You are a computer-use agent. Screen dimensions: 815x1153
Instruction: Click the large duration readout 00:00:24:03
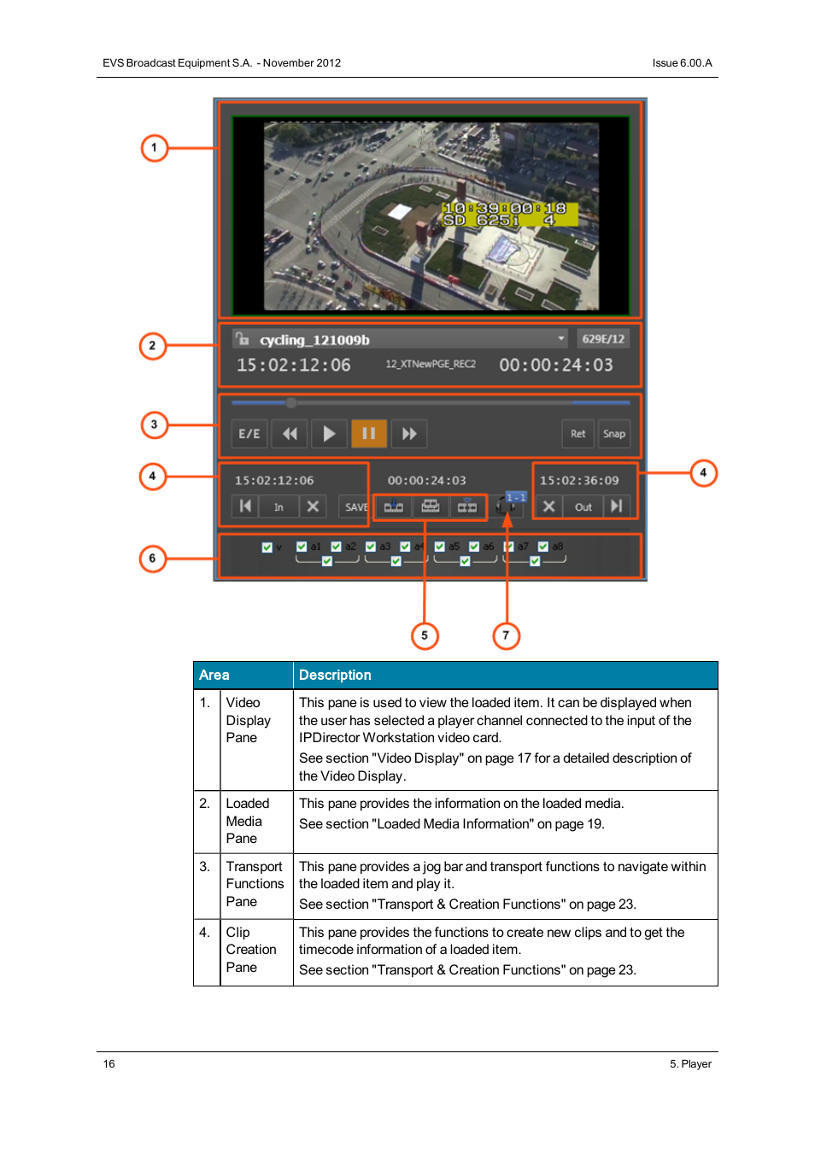pyautogui.click(x=556, y=366)
